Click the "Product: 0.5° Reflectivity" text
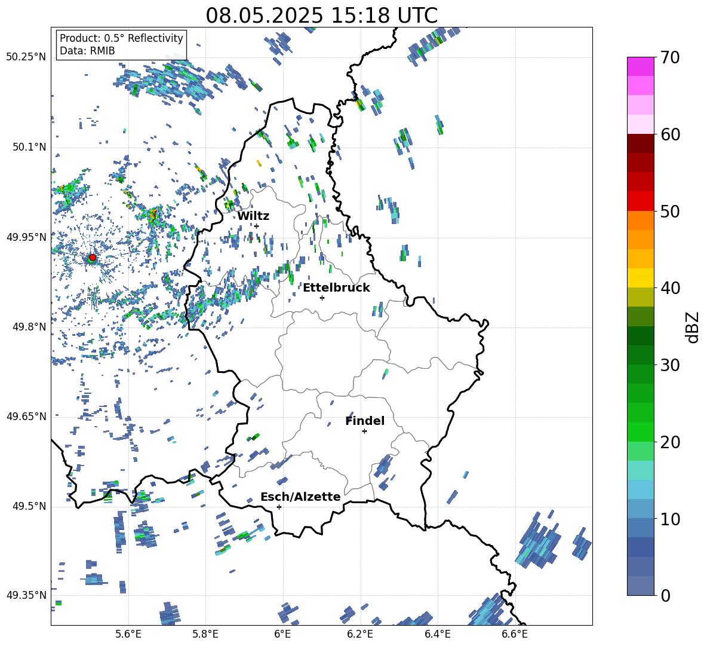Image resolution: width=707 pixels, height=646 pixels. pyautogui.click(x=121, y=38)
